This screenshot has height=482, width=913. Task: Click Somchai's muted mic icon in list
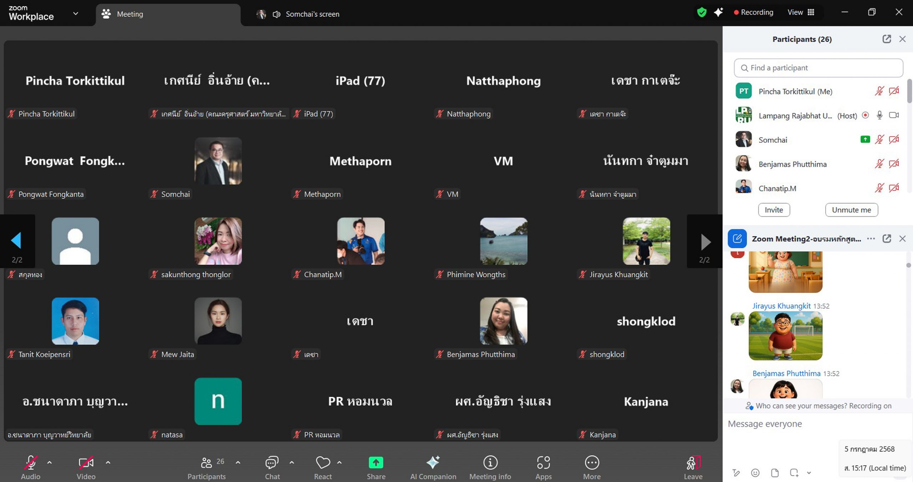[879, 139]
